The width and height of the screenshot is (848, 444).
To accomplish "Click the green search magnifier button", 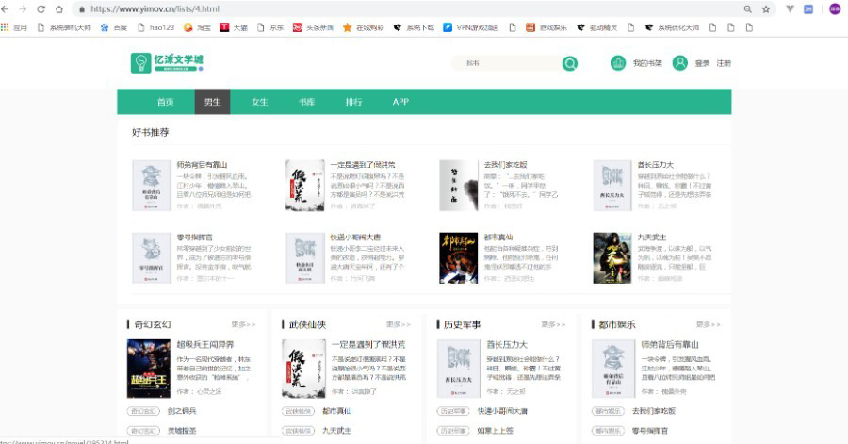I will pyautogui.click(x=569, y=64).
